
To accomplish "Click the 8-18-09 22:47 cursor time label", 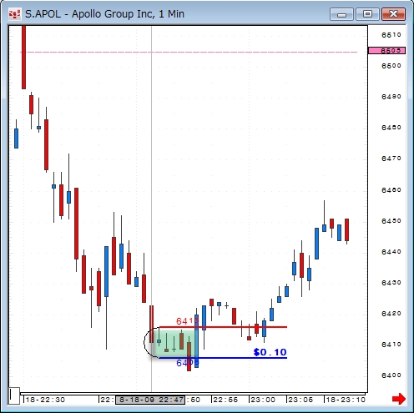I will [x=150, y=400].
